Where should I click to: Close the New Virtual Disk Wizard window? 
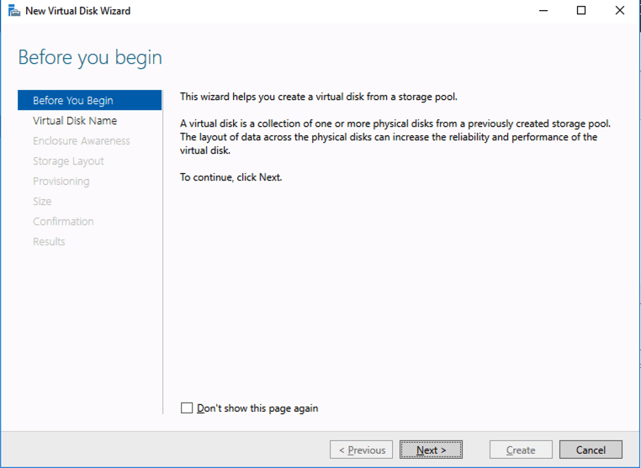(620, 11)
